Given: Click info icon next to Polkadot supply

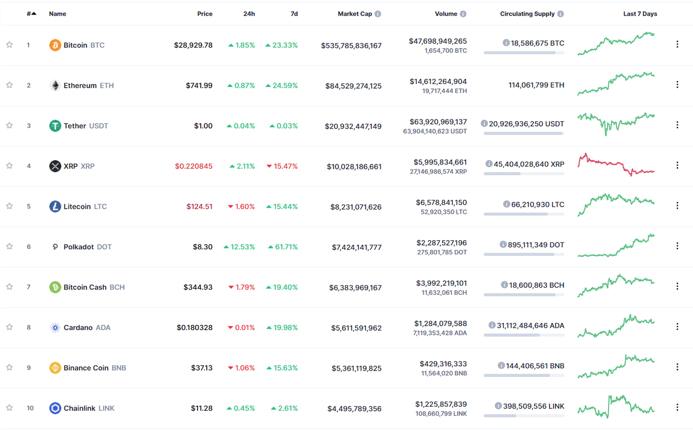Looking at the screenshot, I should coord(503,244).
